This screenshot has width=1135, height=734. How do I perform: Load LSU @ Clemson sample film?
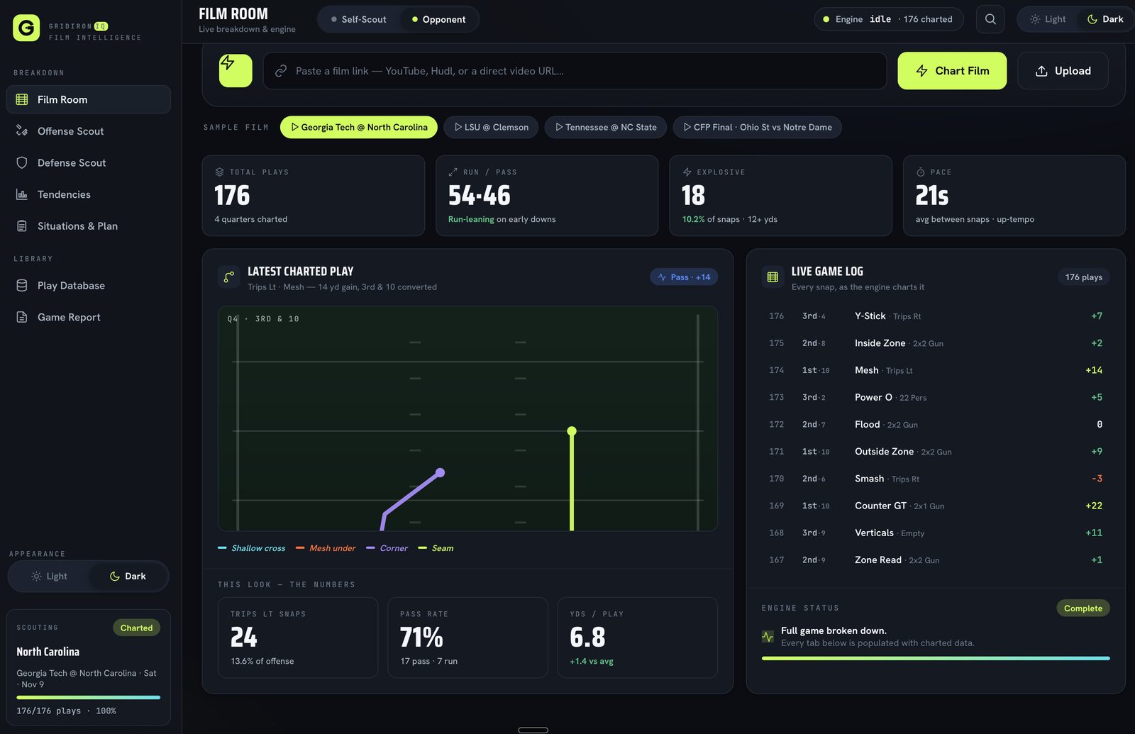(491, 128)
